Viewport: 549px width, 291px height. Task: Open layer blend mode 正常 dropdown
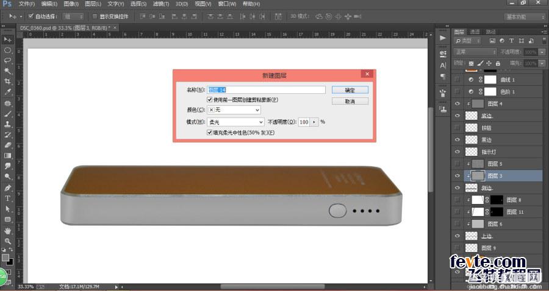tap(475, 52)
